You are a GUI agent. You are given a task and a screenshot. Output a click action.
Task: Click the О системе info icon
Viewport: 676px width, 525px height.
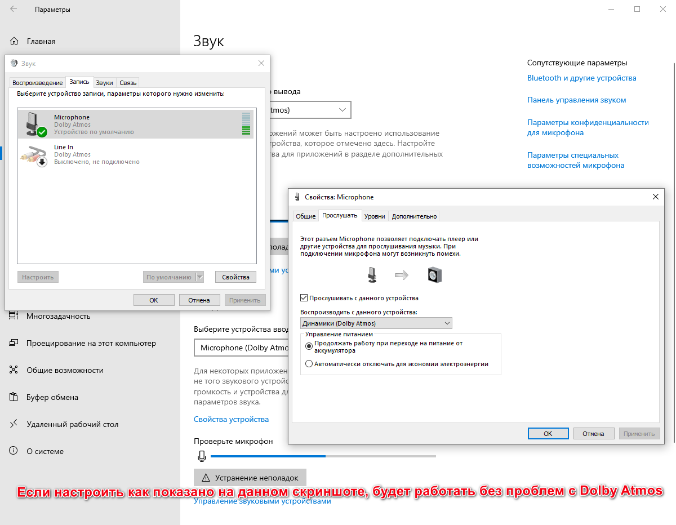point(14,451)
